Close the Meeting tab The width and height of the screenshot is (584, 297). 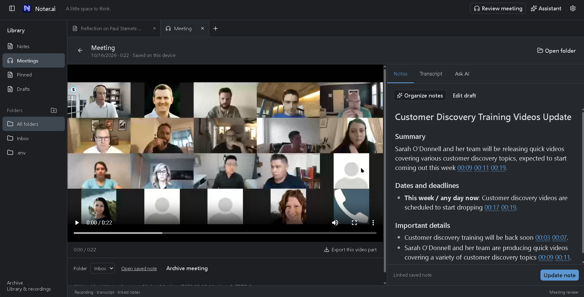202,28
